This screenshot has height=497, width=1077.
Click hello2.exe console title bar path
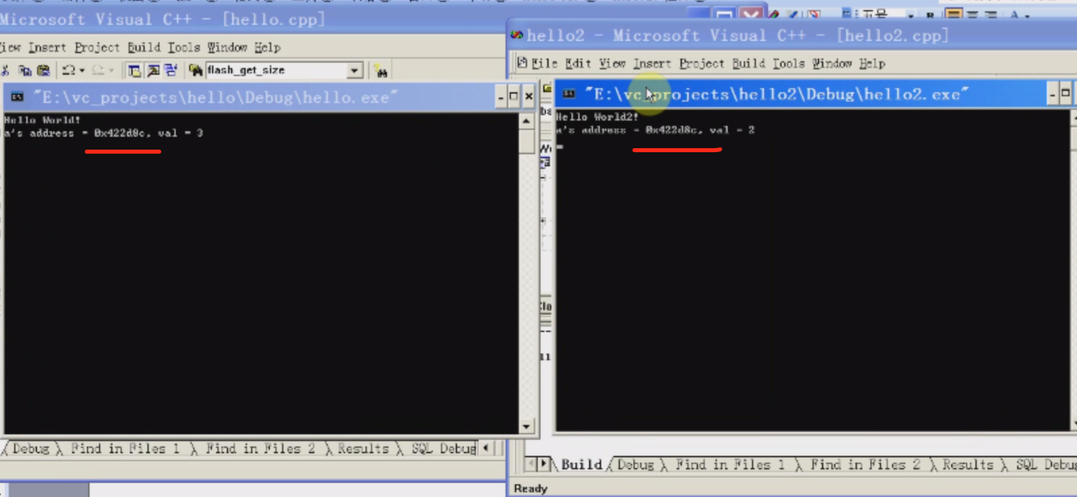pos(776,94)
